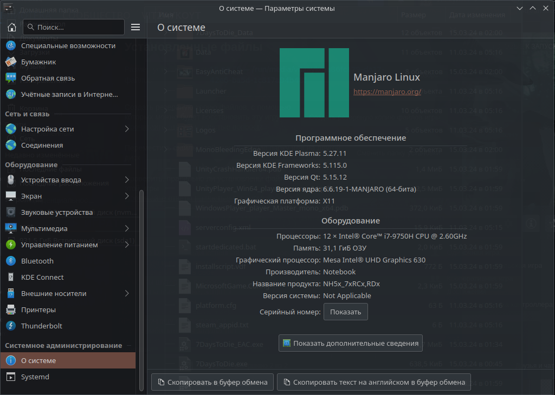This screenshot has height=395, width=555.
Task: Expand the Мультимедиа chevron
Action: tap(127, 228)
